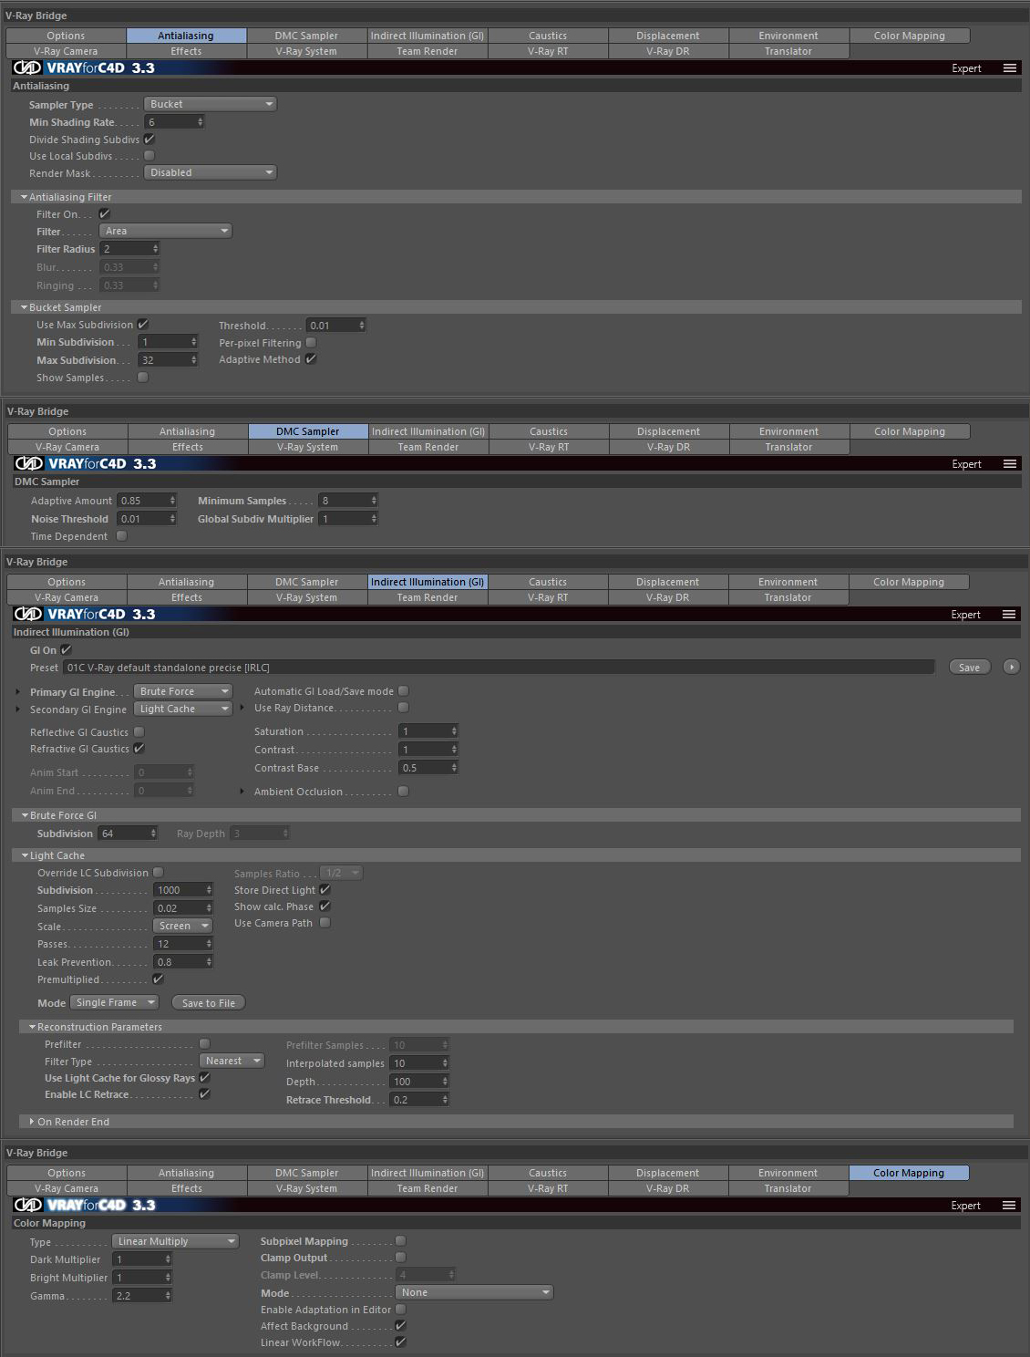Viewport: 1030px width, 1357px height.
Task: Open Light Cache Mode dropdown showing Single Frame
Action: click(x=115, y=1002)
